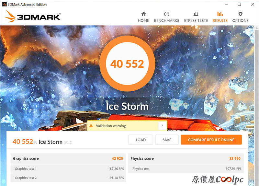Click the vertical scrollbar up arrow

click(x=256, y=28)
